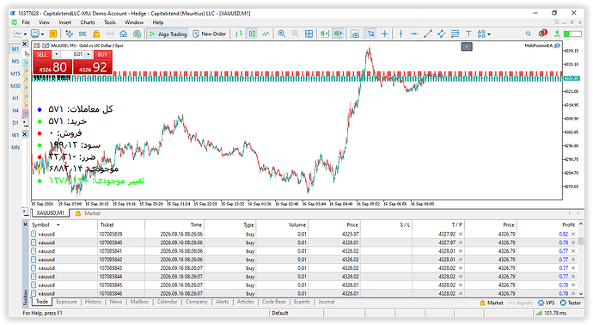Select the crosshair tool

click(385, 34)
